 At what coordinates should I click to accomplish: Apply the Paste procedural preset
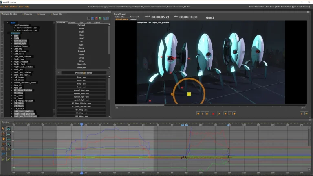click(81, 54)
